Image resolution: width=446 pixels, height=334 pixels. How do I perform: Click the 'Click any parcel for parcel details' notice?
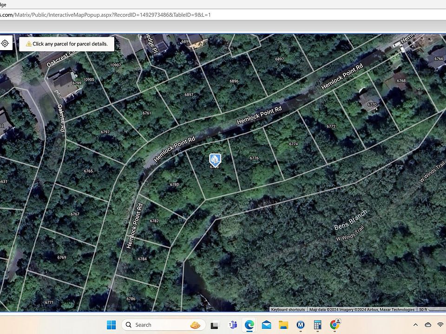tap(67, 44)
